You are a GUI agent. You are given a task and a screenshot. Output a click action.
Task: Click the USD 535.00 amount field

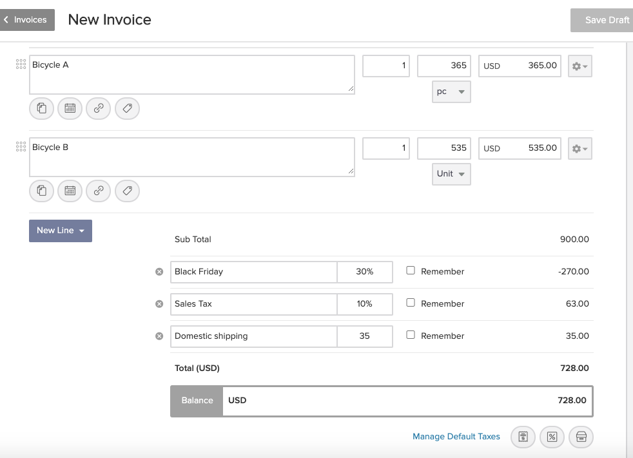pos(520,148)
